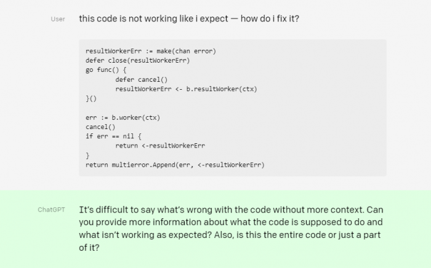Click the "return <-resultWorkerErr" line
The image size is (431, 268).
click(160, 146)
